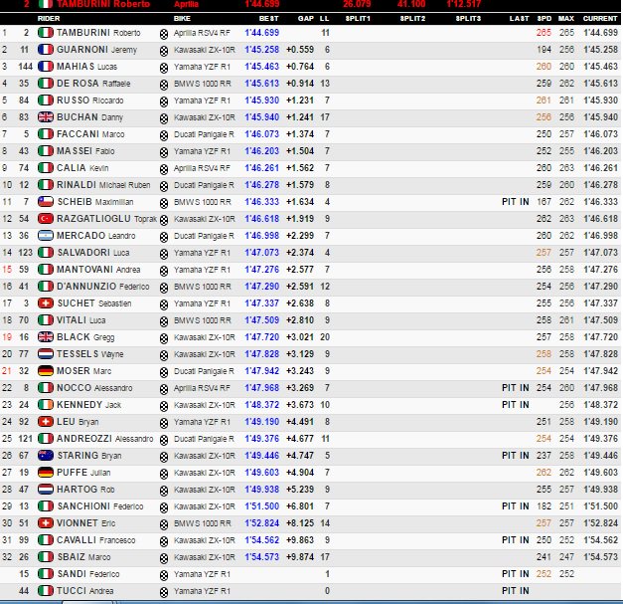Click the Swiss flag beside LEU Bryan
This screenshot has width=623, height=604.
click(46, 421)
